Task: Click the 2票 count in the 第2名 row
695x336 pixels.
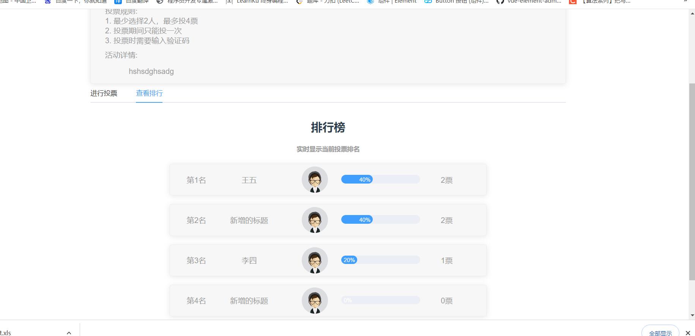Action: (447, 220)
